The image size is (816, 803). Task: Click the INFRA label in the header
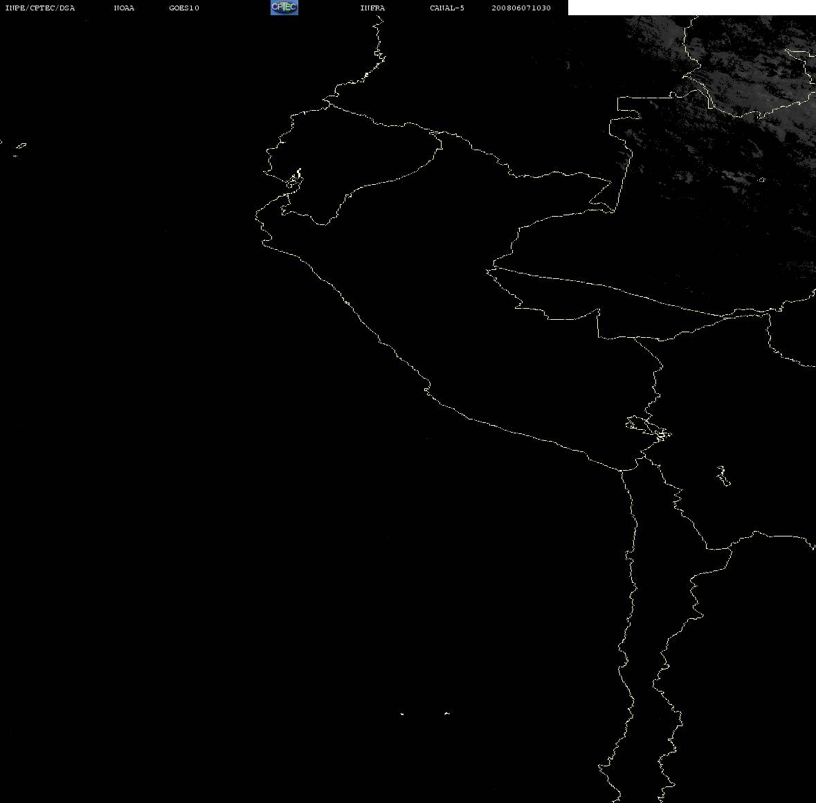(x=372, y=8)
